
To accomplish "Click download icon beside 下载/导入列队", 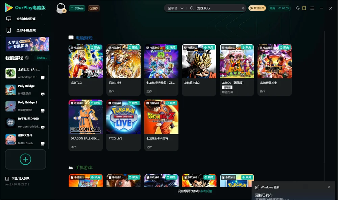I will click(7, 179).
